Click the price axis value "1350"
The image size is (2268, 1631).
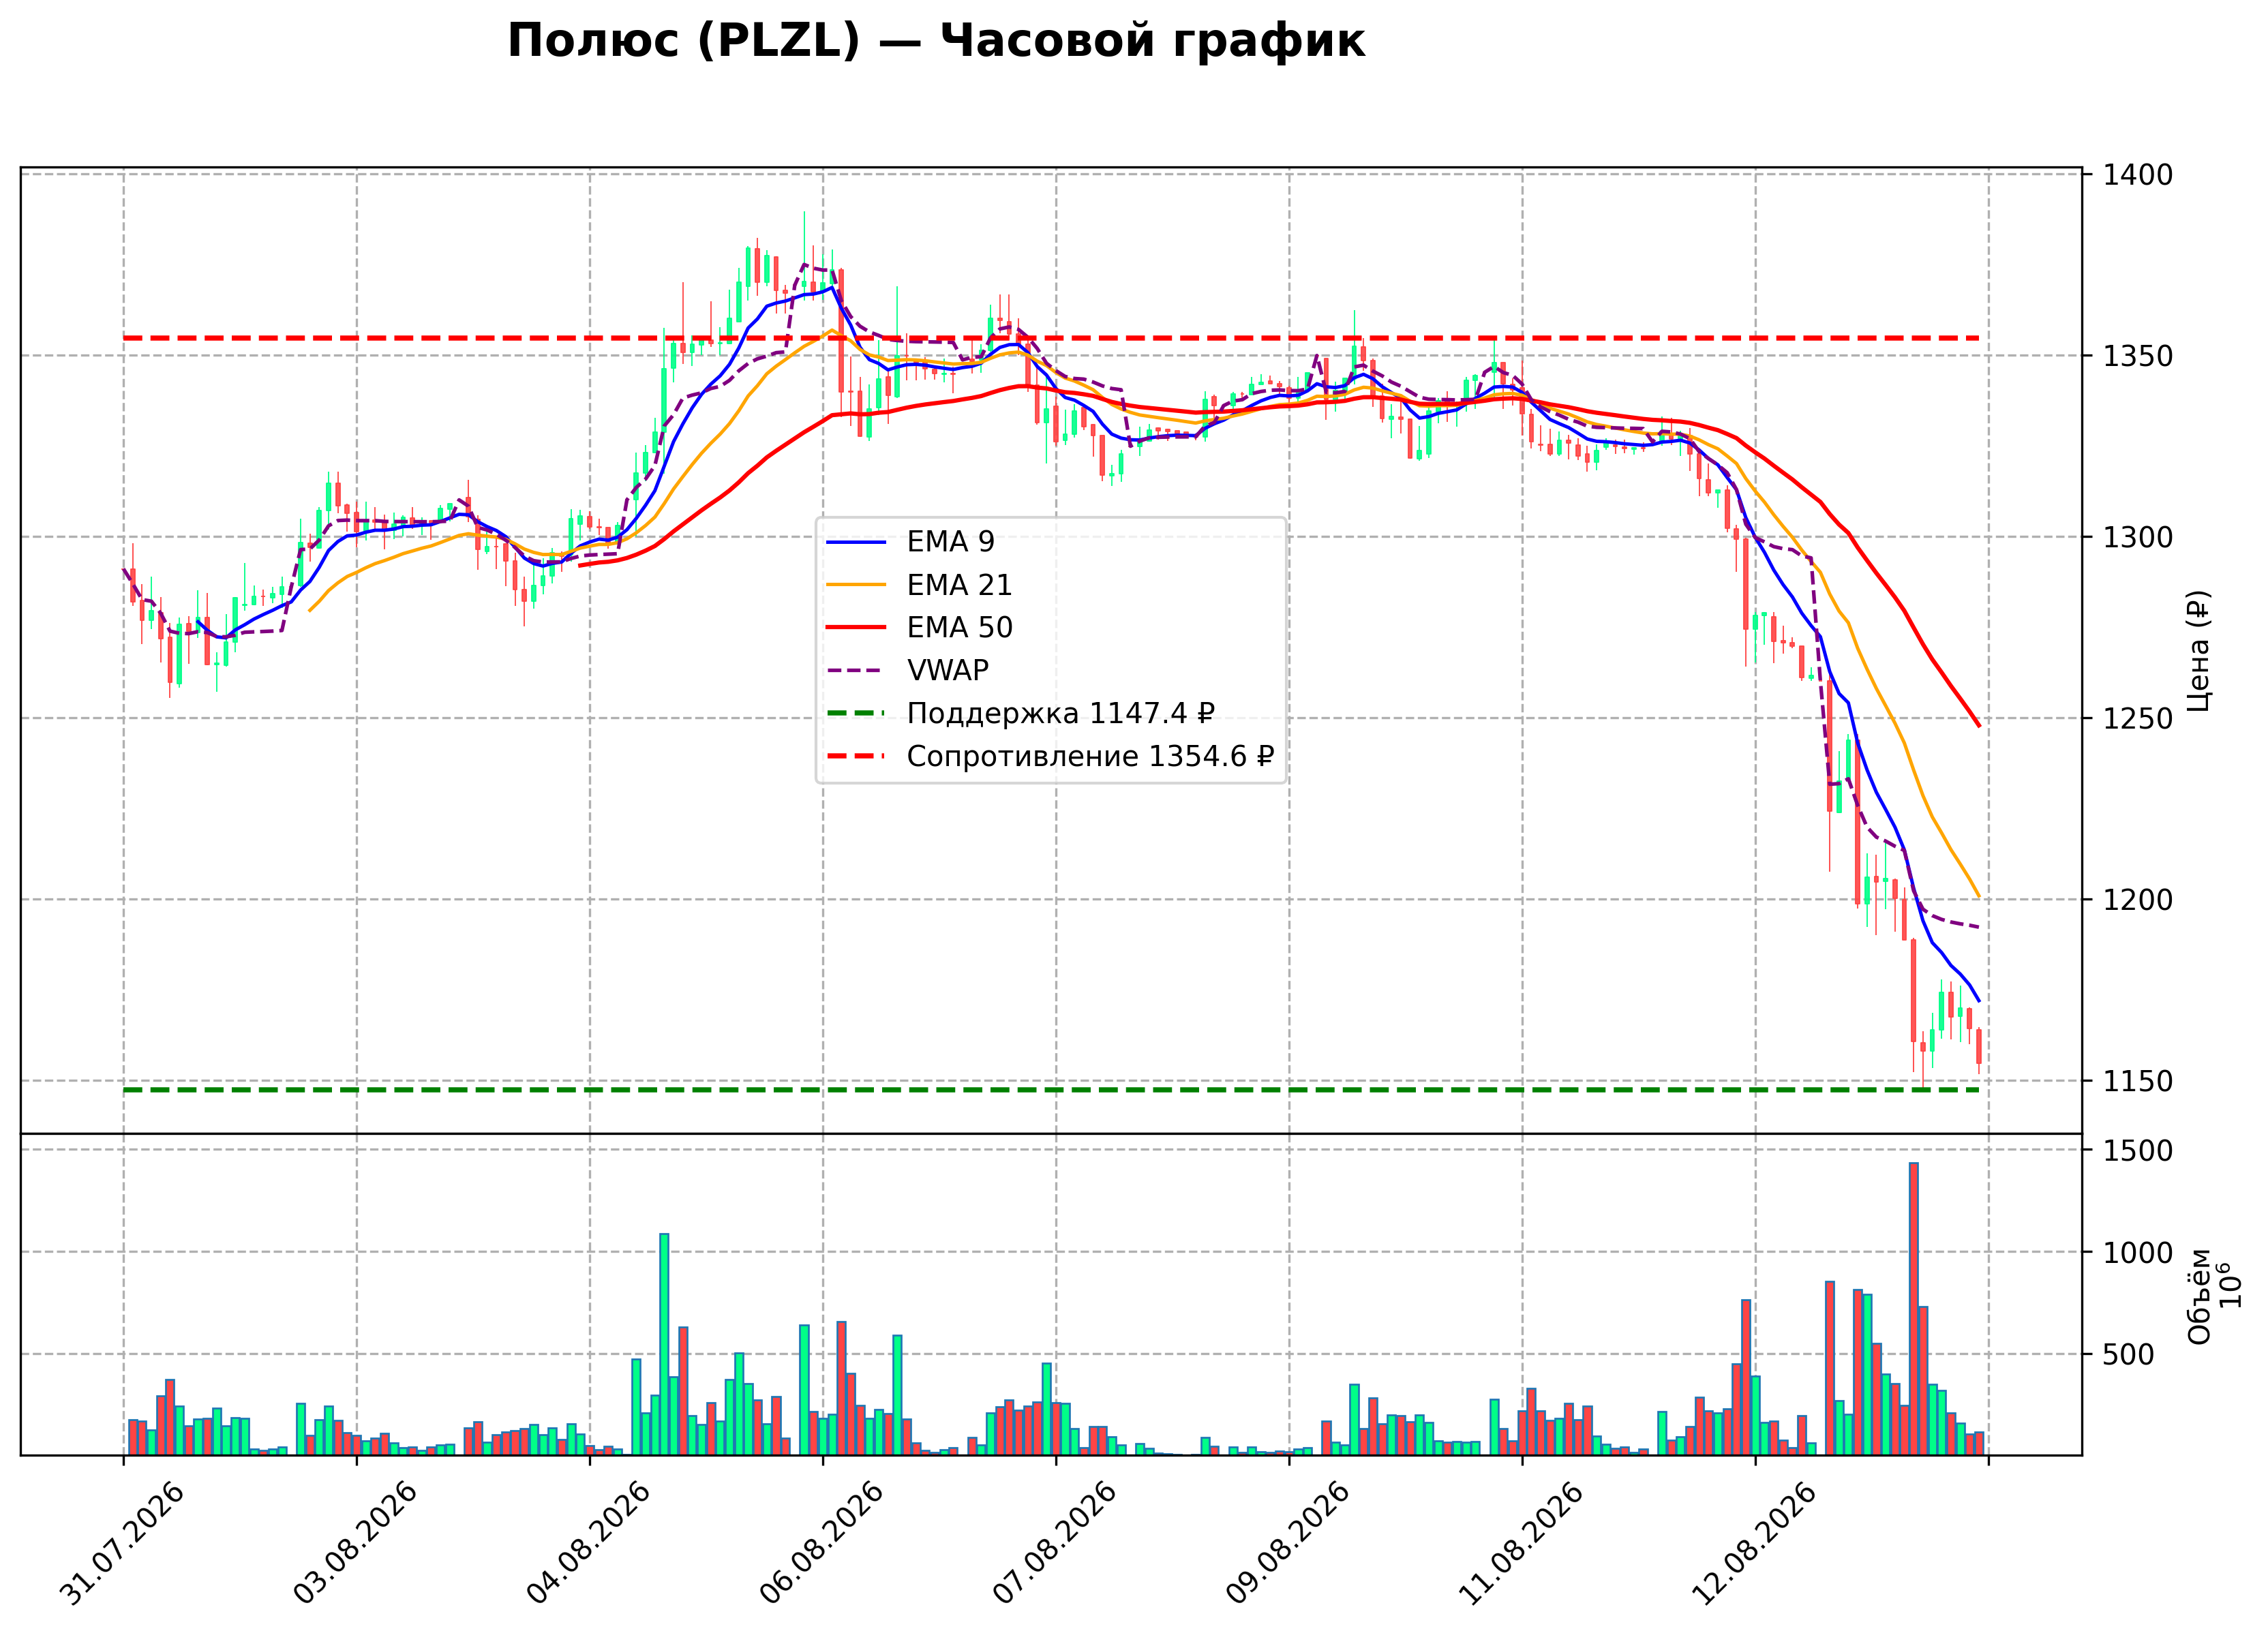point(2138,356)
